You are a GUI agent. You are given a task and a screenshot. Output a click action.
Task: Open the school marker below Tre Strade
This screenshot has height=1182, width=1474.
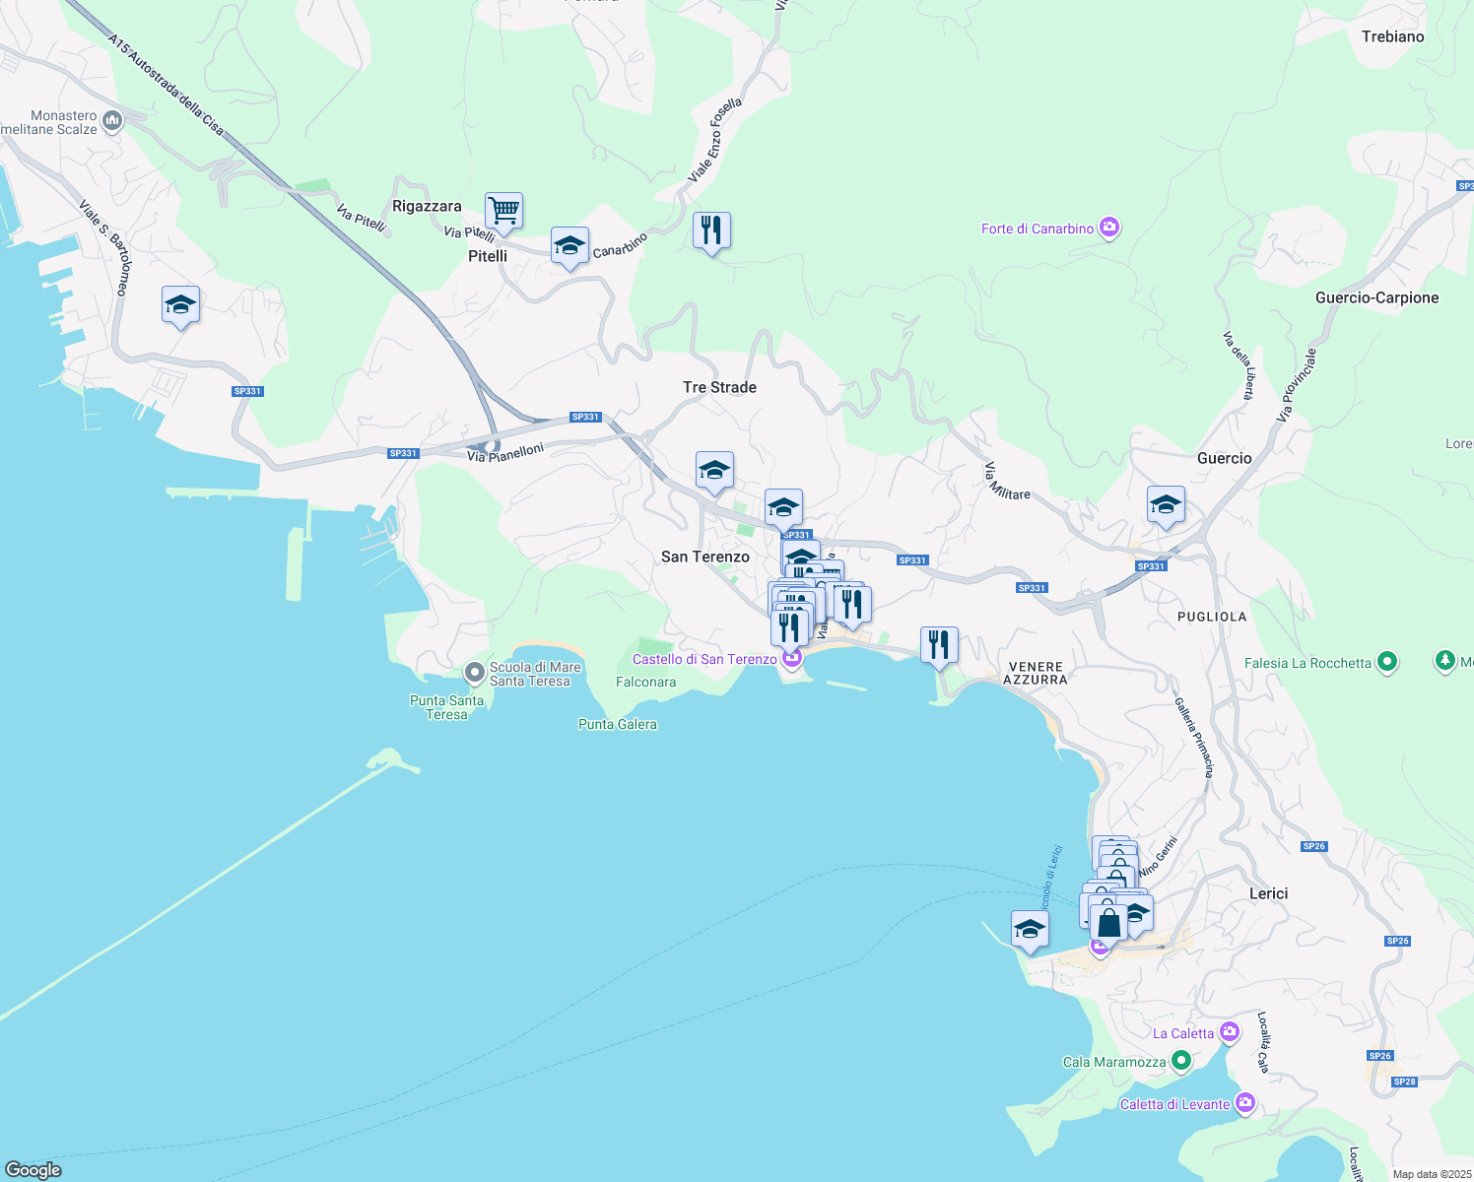point(714,470)
